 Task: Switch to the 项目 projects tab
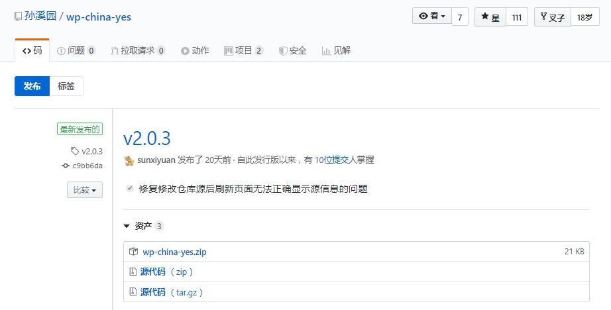tap(244, 50)
